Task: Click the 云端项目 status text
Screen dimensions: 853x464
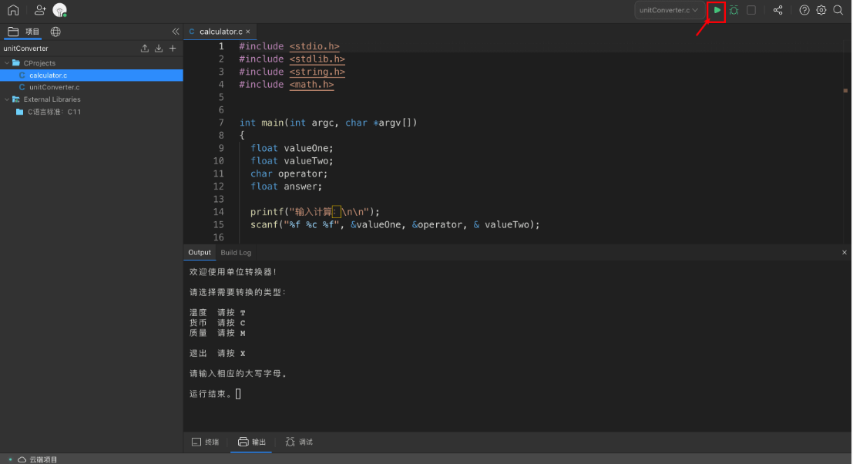Action: point(43,459)
